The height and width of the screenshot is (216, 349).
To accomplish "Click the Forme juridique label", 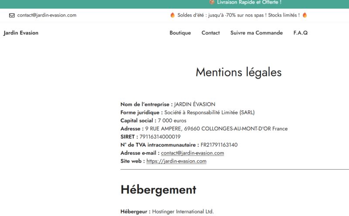I will pyautogui.click(x=141, y=113).
